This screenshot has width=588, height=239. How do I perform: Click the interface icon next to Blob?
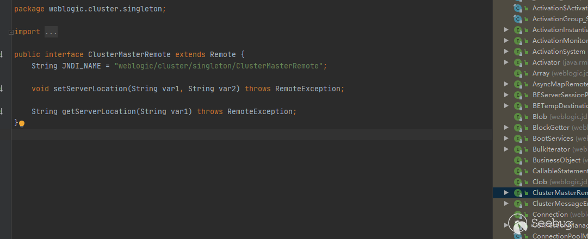518,117
